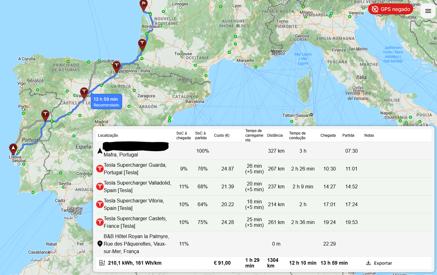Select Tesla map pin near Castets
The width and height of the screenshot is (437, 275).
click(142, 44)
